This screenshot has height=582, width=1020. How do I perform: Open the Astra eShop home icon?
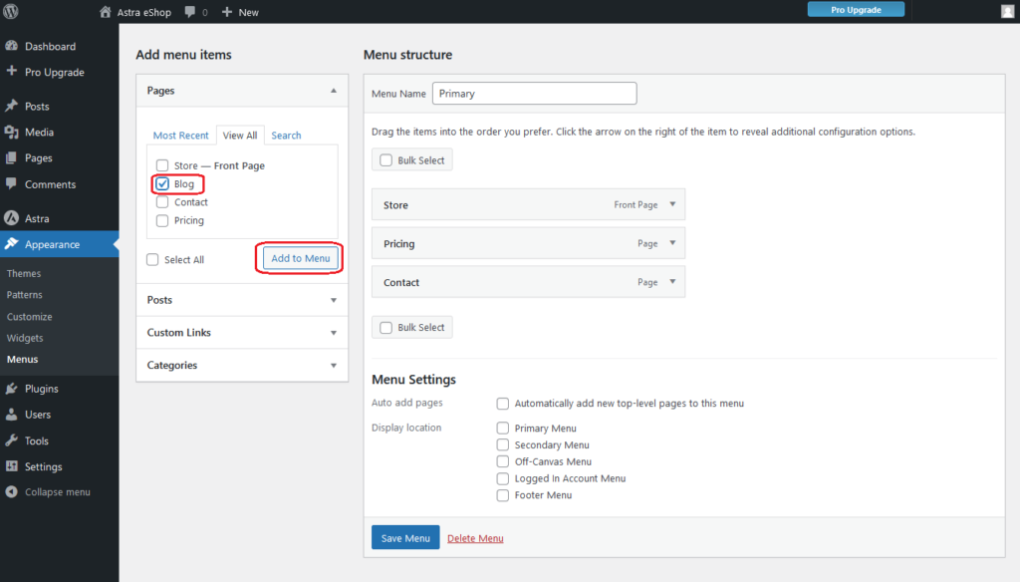point(107,12)
